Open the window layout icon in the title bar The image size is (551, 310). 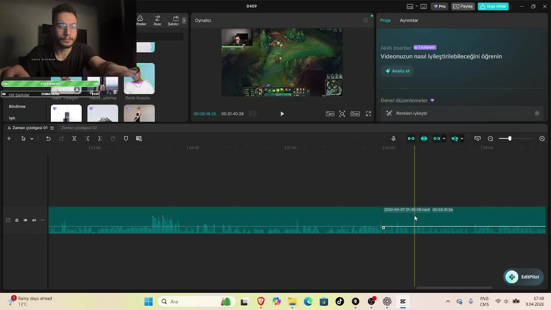tap(410, 6)
